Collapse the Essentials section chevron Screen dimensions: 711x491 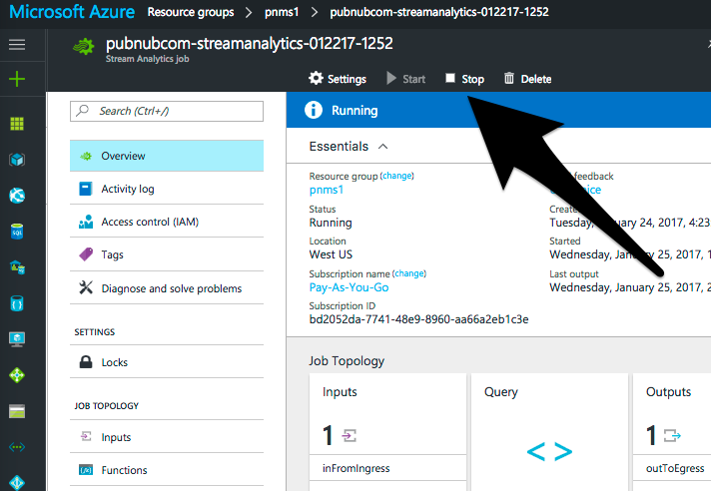pyautogui.click(x=383, y=147)
